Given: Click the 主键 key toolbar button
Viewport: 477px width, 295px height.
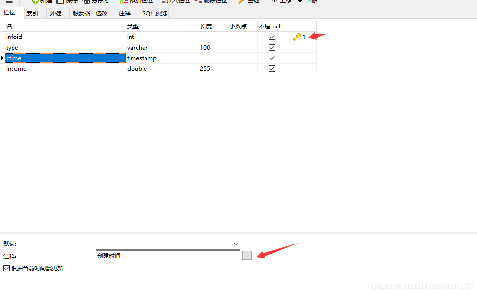Looking at the screenshot, I should [x=249, y=1].
